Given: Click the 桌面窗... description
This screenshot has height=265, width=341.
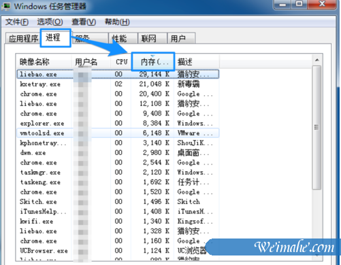Looking at the screenshot, I should point(193,153).
